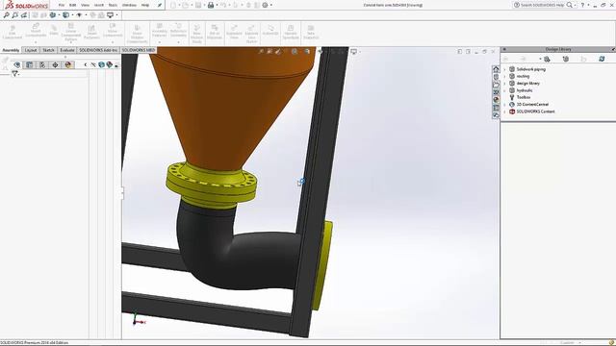Open the DisplayManager color ball tab
The width and height of the screenshot is (616, 346).
(68, 65)
